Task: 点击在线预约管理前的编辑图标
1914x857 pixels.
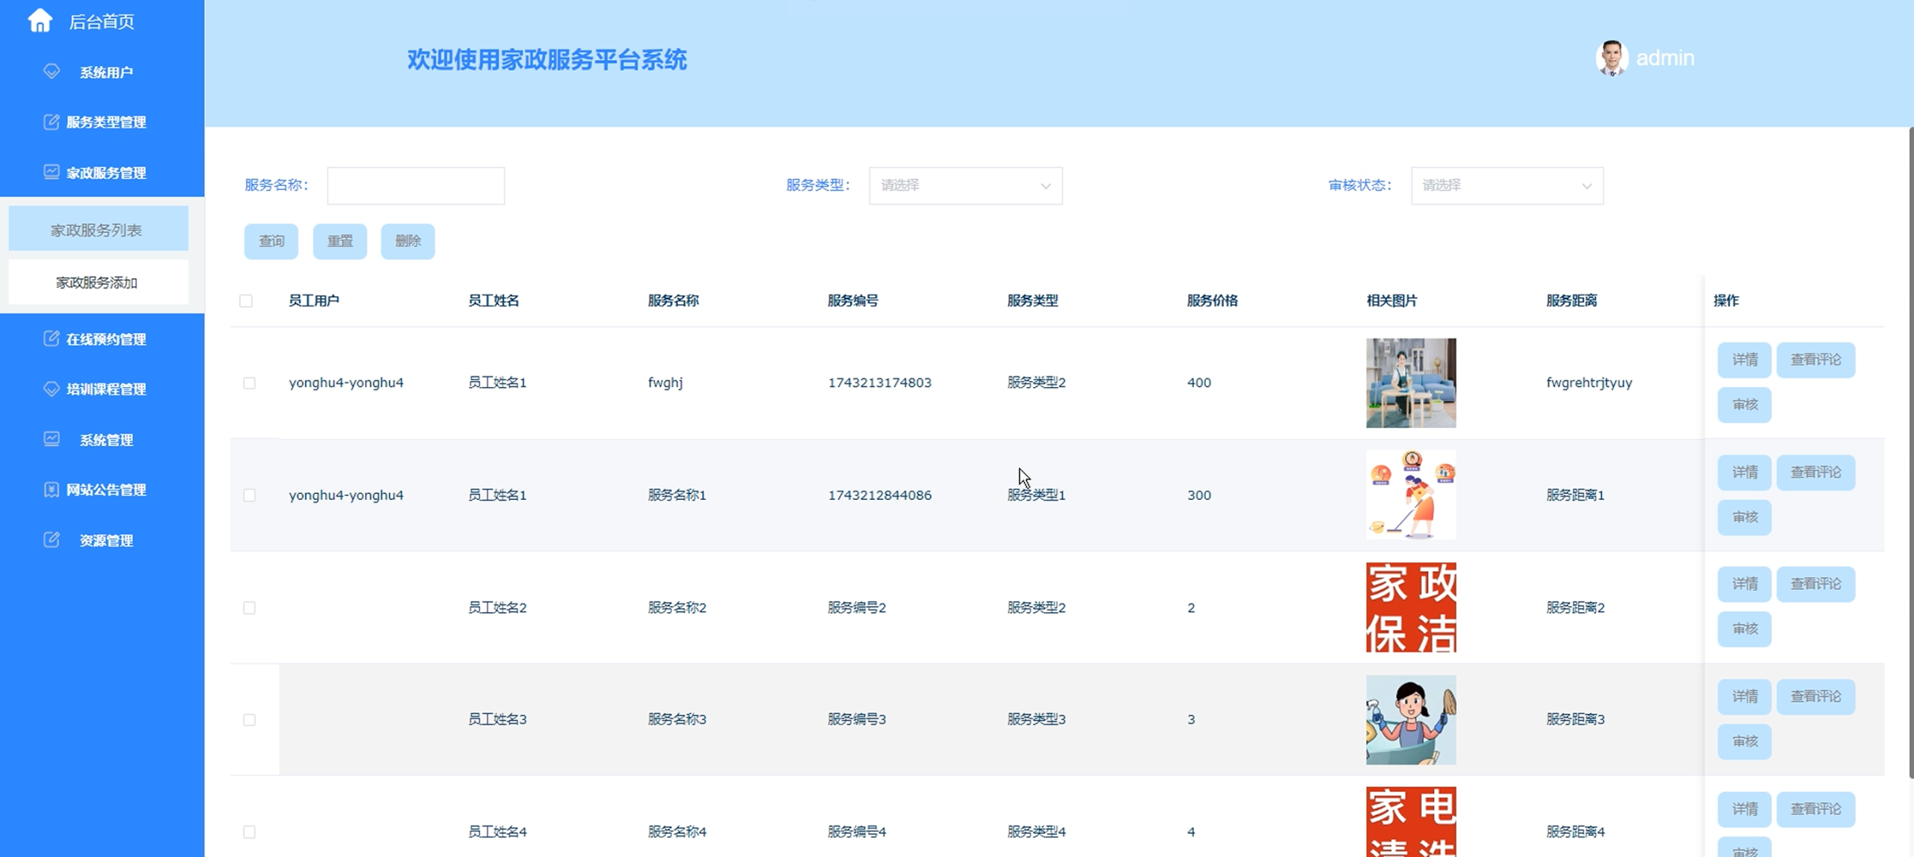Action: tap(50, 338)
